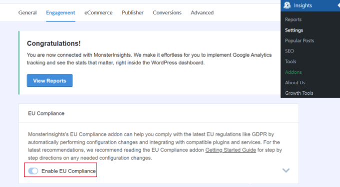Open the Getting Started Guide link
340x187 pixels.
pyautogui.click(x=230, y=150)
